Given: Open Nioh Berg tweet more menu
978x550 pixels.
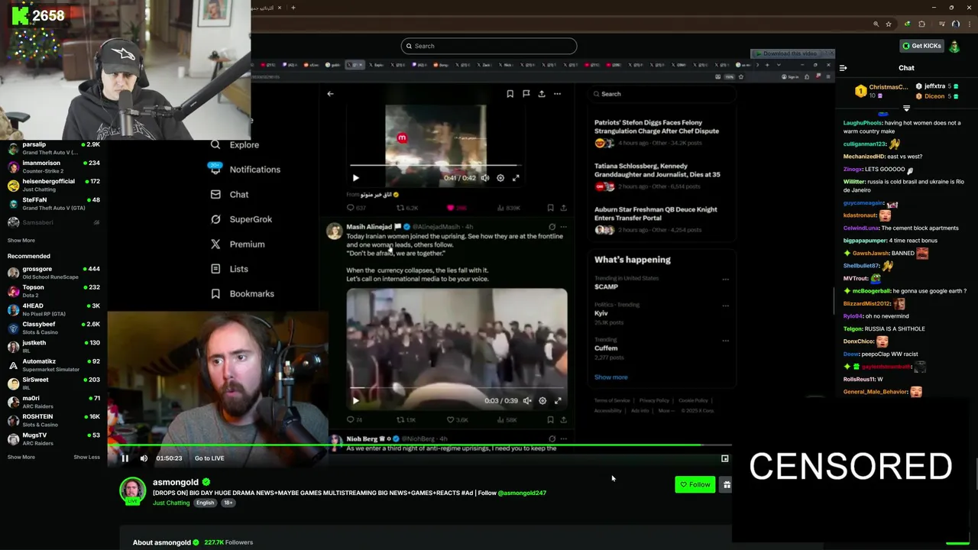Looking at the screenshot, I should tap(564, 439).
